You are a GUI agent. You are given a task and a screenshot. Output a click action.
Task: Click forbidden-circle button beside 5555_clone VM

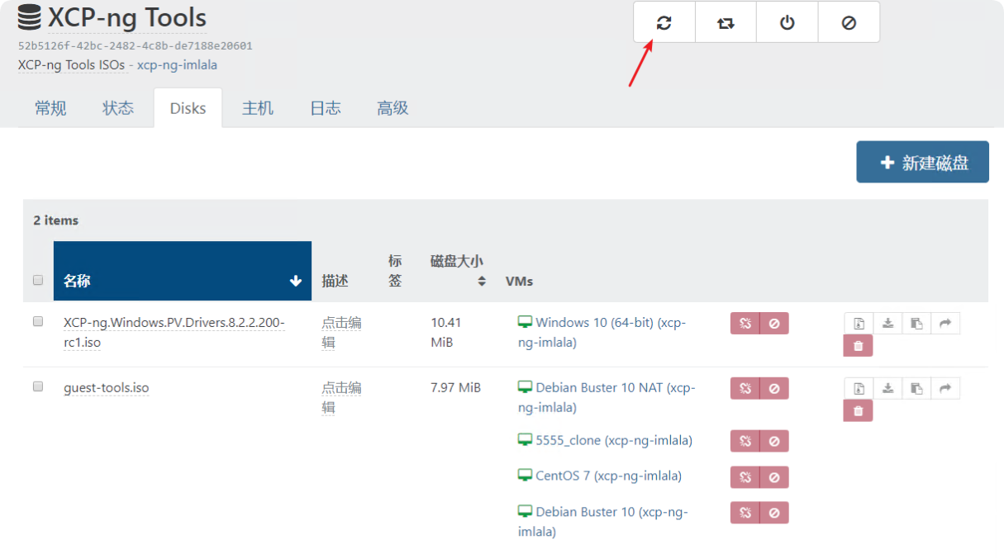tap(774, 441)
